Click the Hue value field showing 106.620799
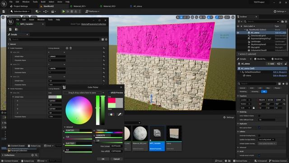289x163 pixels. pyautogui.click(x=109, y=130)
